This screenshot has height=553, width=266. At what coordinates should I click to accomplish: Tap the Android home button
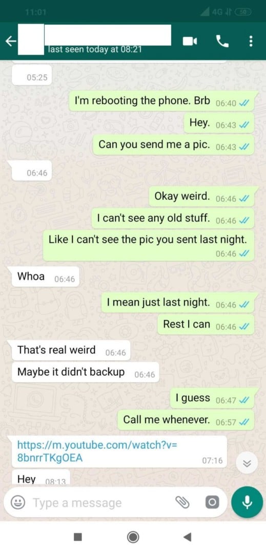click(x=133, y=537)
